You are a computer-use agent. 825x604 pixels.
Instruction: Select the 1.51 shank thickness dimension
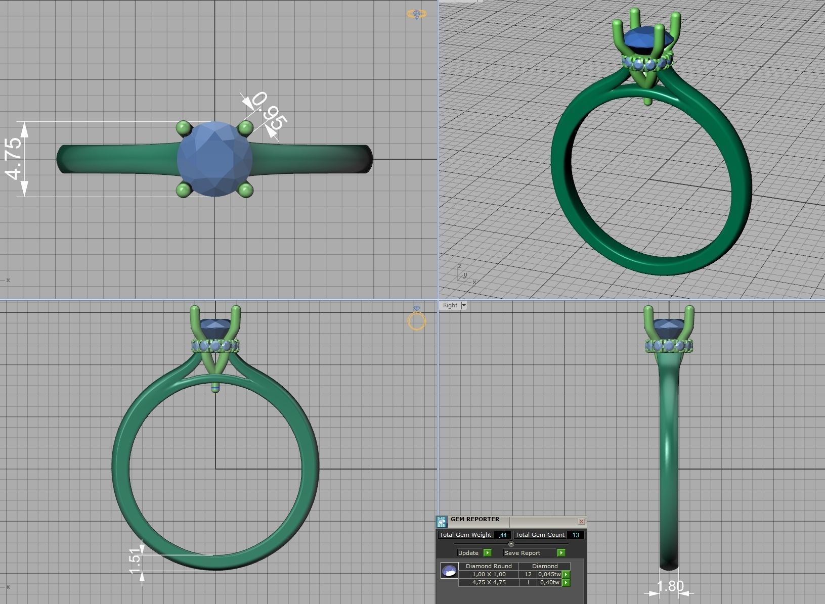(135, 561)
